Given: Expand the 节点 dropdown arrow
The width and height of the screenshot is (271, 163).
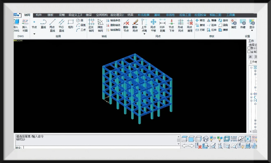Looking at the screenshot, I should click(34, 34).
